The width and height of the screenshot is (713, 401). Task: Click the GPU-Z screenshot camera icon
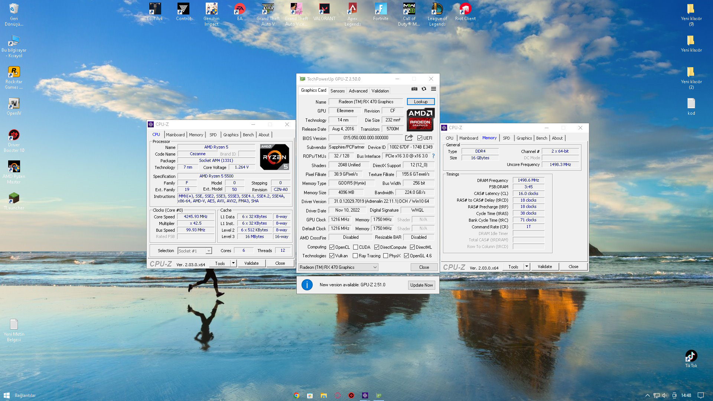[x=414, y=89]
